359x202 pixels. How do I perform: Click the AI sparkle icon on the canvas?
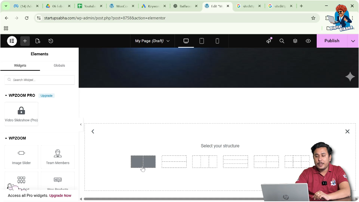click(350, 77)
